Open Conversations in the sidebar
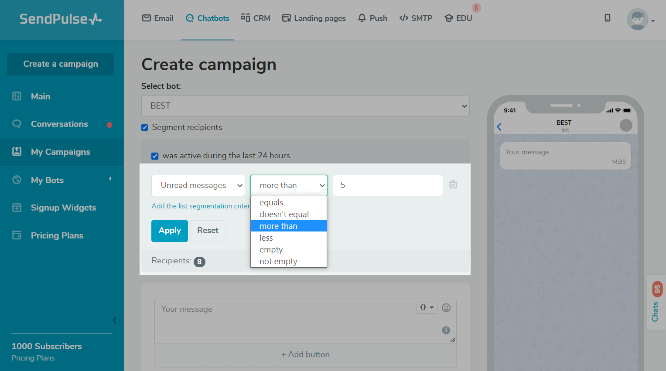This screenshot has height=371, width=666. [59, 124]
